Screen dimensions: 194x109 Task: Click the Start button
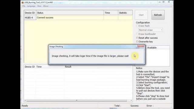pos(141,15)
